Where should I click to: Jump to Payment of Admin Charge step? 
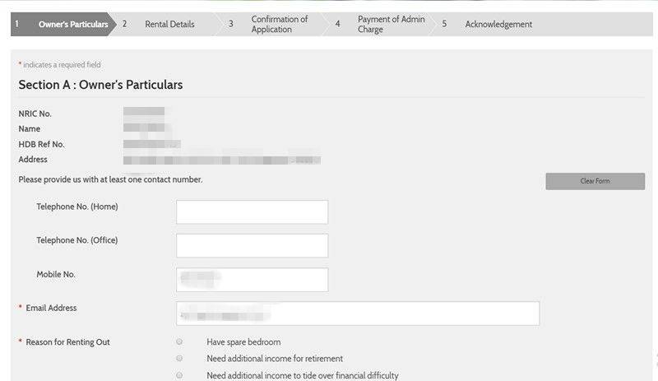coord(391,24)
